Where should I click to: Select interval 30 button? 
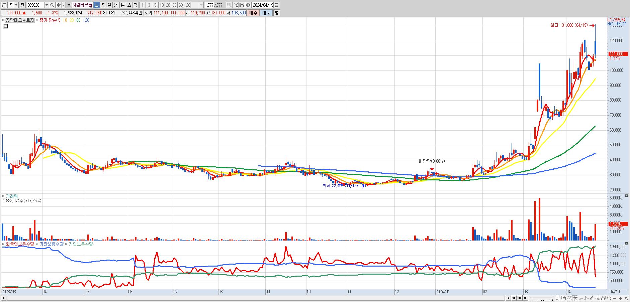(174, 5)
